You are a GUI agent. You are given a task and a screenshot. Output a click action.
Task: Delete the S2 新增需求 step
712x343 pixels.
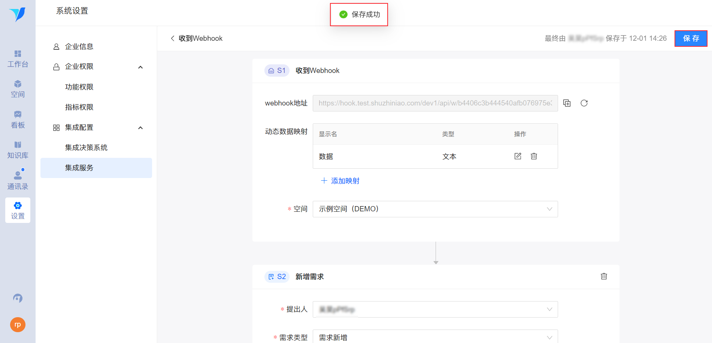[x=604, y=276]
